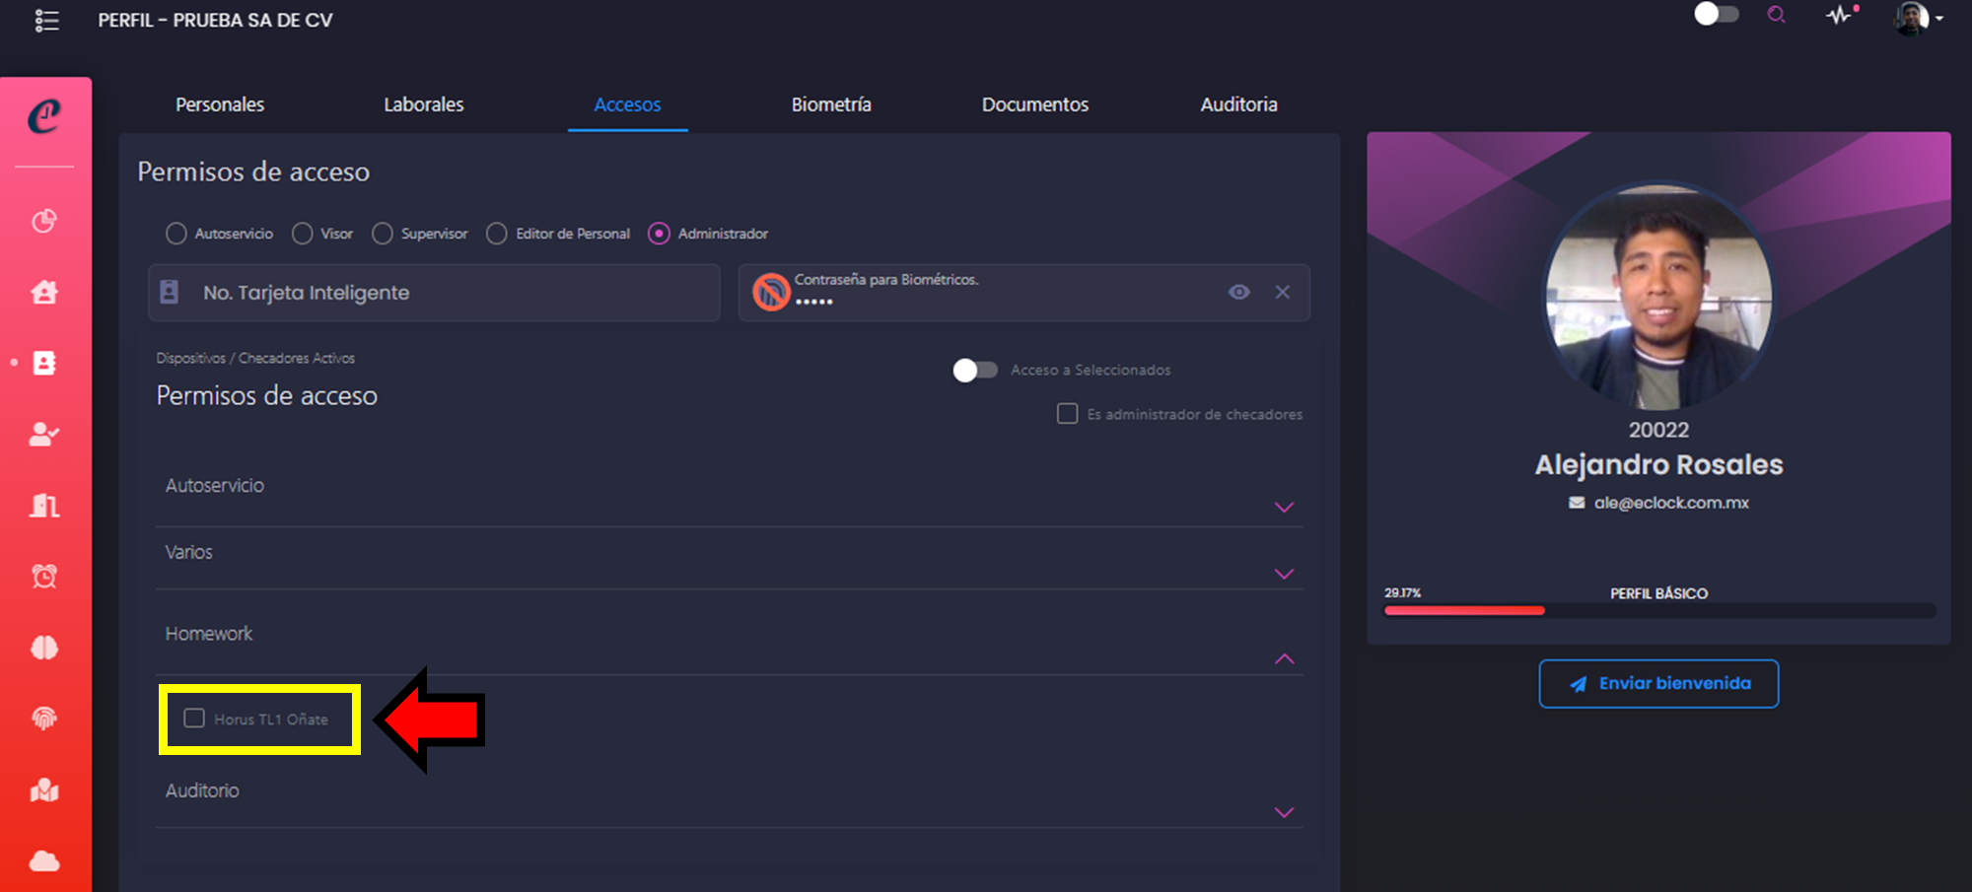Open the home icon in sidebar
This screenshot has height=892, width=1972.
44,292
